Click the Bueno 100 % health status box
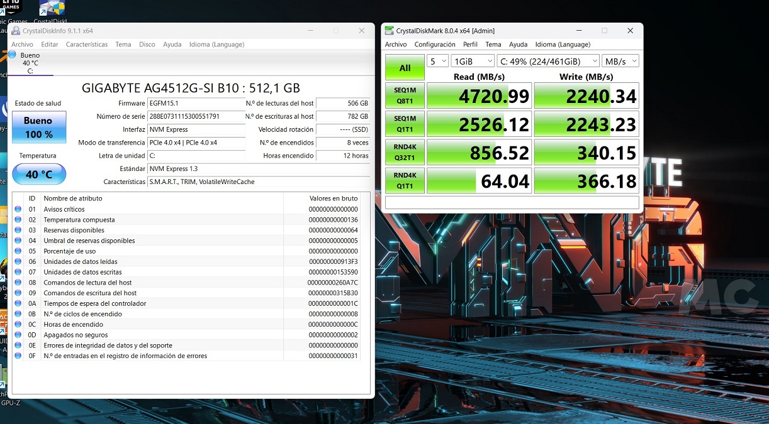The height and width of the screenshot is (424, 769). click(x=39, y=128)
